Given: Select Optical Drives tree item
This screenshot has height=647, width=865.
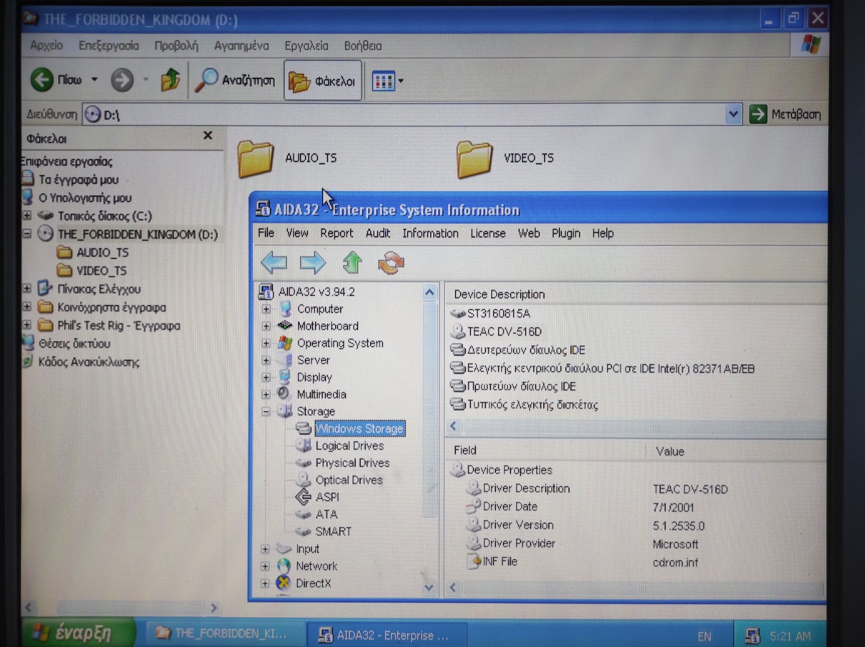Looking at the screenshot, I should 348,480.
